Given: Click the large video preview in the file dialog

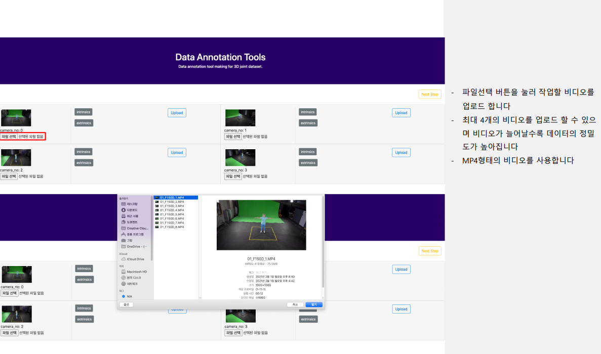Looking at the screenshot, I should pos(261,225).
